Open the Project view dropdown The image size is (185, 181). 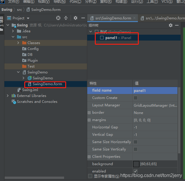(28, 18)
